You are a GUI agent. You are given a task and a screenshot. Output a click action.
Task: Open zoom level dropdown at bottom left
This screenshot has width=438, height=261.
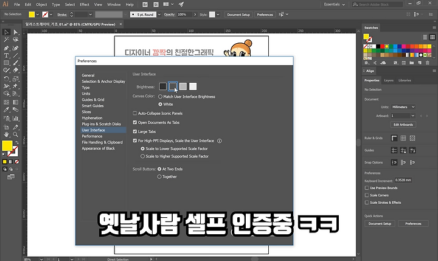[41, 259]
